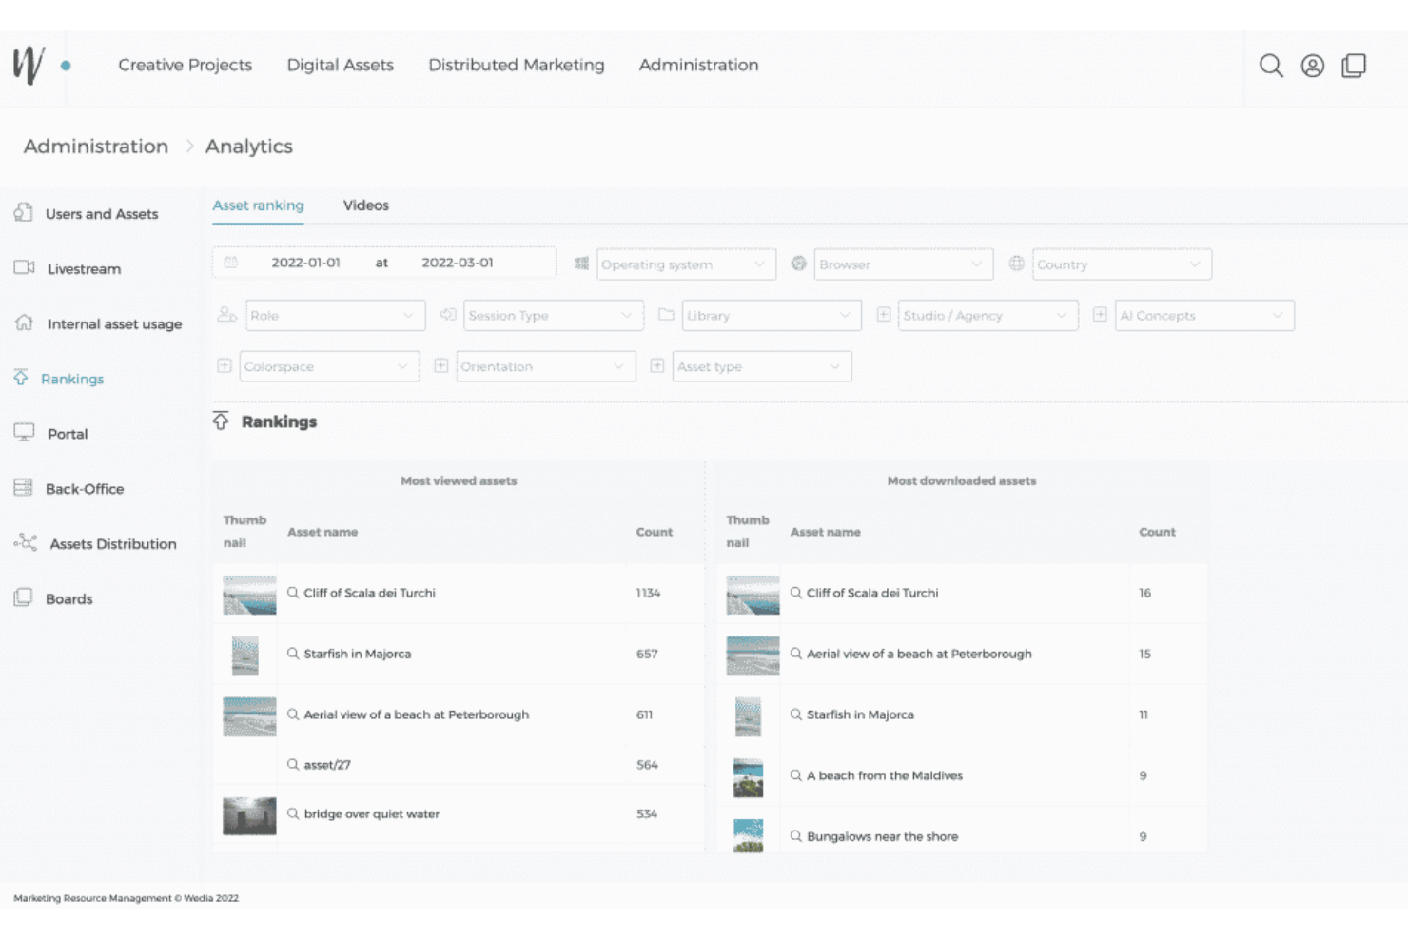This screenshot has height=939, width=1408.
Task: Open the Operating system dropdown
Action: [x=686, y=264]
